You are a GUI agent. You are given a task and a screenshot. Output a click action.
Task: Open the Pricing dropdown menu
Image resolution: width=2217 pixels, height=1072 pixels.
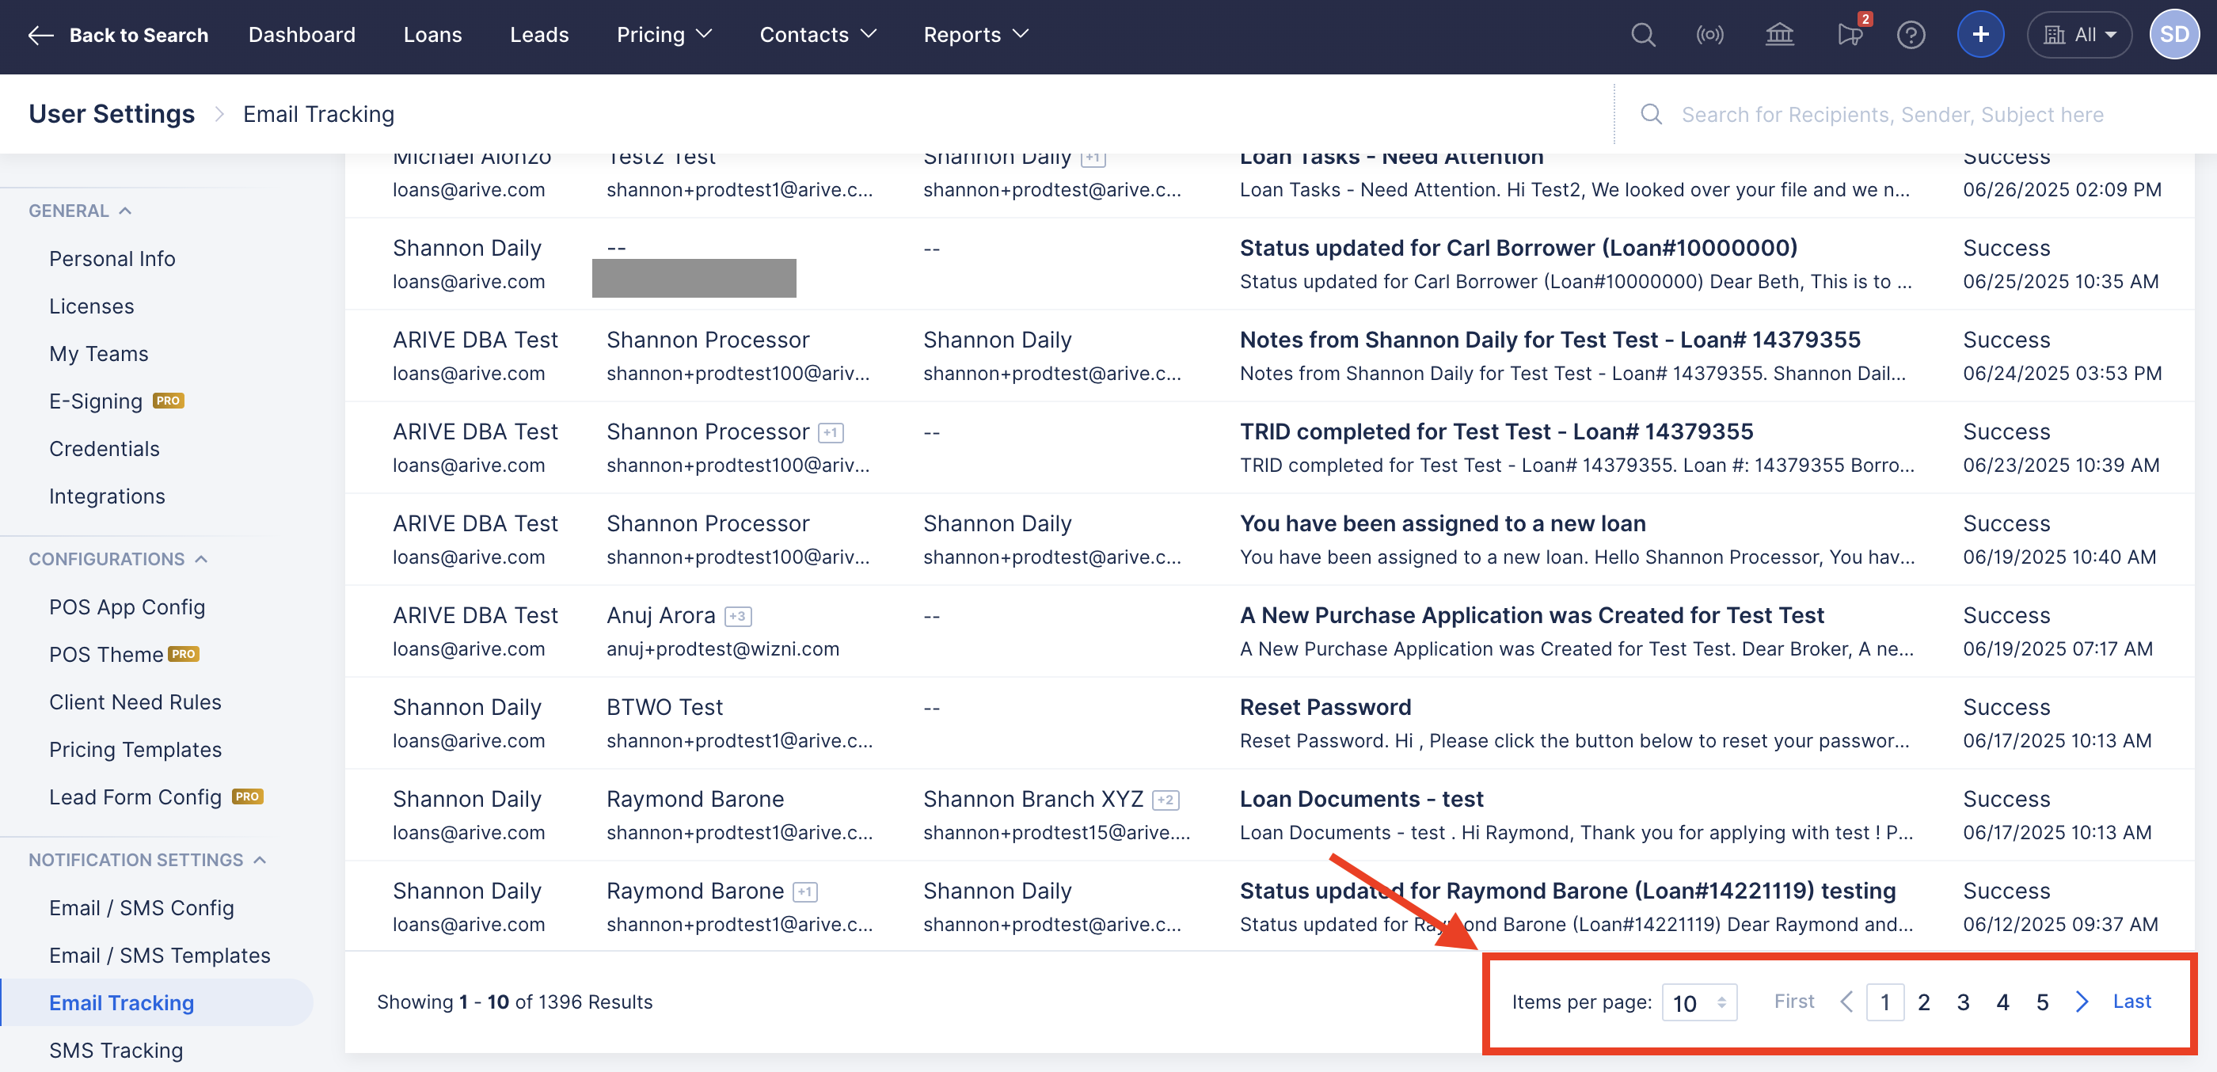[x=664, y=36]
